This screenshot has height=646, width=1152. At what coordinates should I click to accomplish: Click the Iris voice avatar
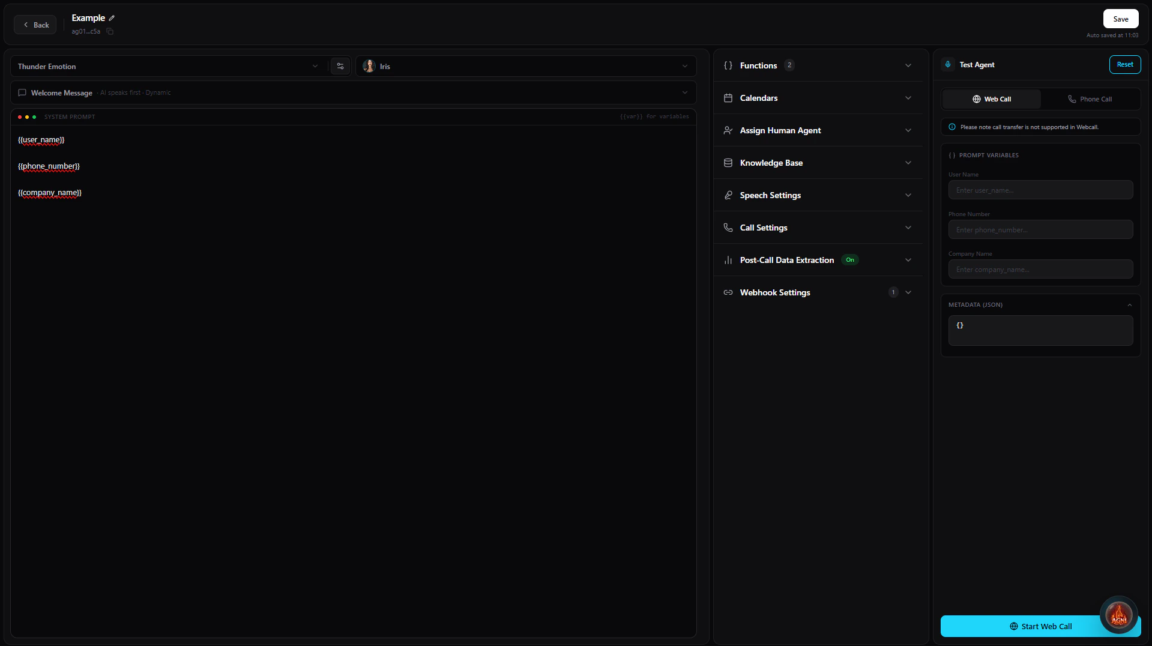click(x=369, y=66)
